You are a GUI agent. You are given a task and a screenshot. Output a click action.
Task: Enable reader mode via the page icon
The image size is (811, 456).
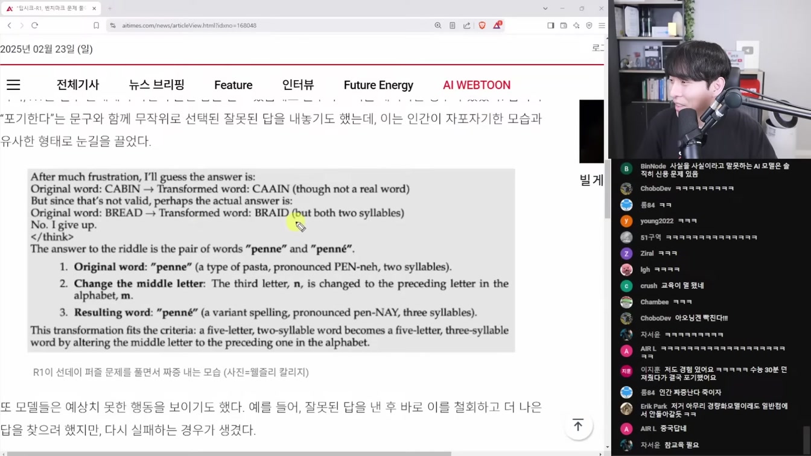(x=453, y=25)
